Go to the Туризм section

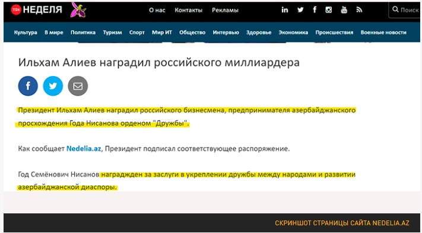112,32
